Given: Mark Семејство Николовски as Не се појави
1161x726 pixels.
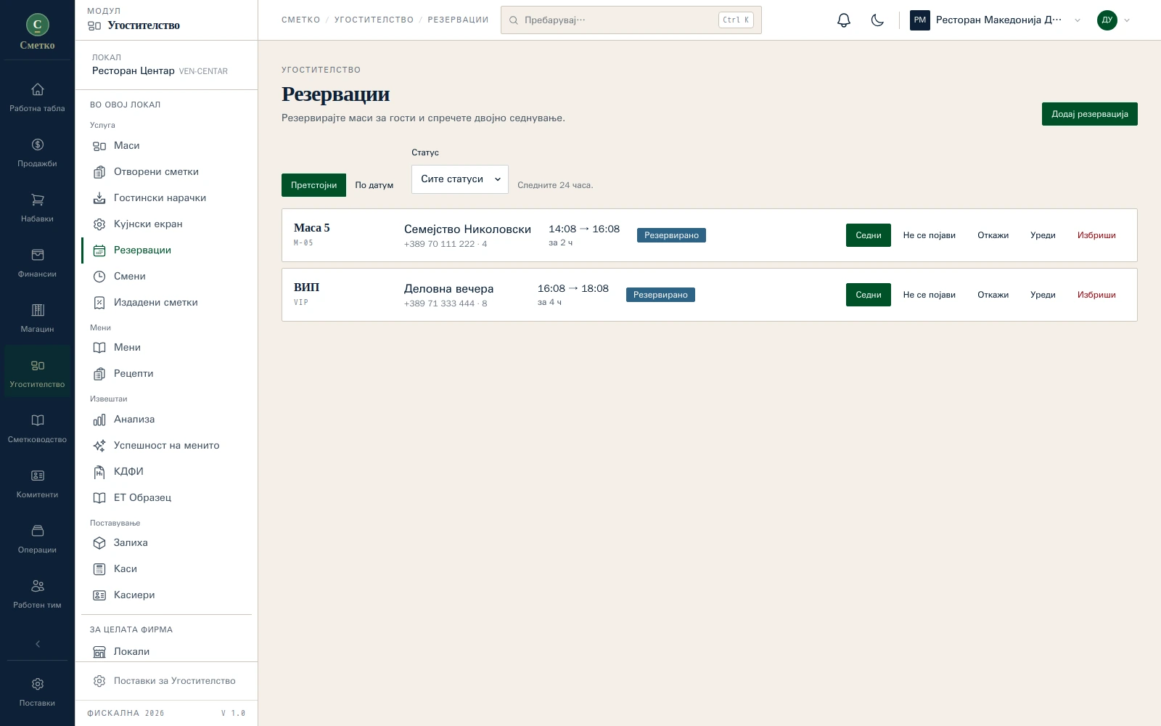Looking at the screenshot, I should (930, 235).
